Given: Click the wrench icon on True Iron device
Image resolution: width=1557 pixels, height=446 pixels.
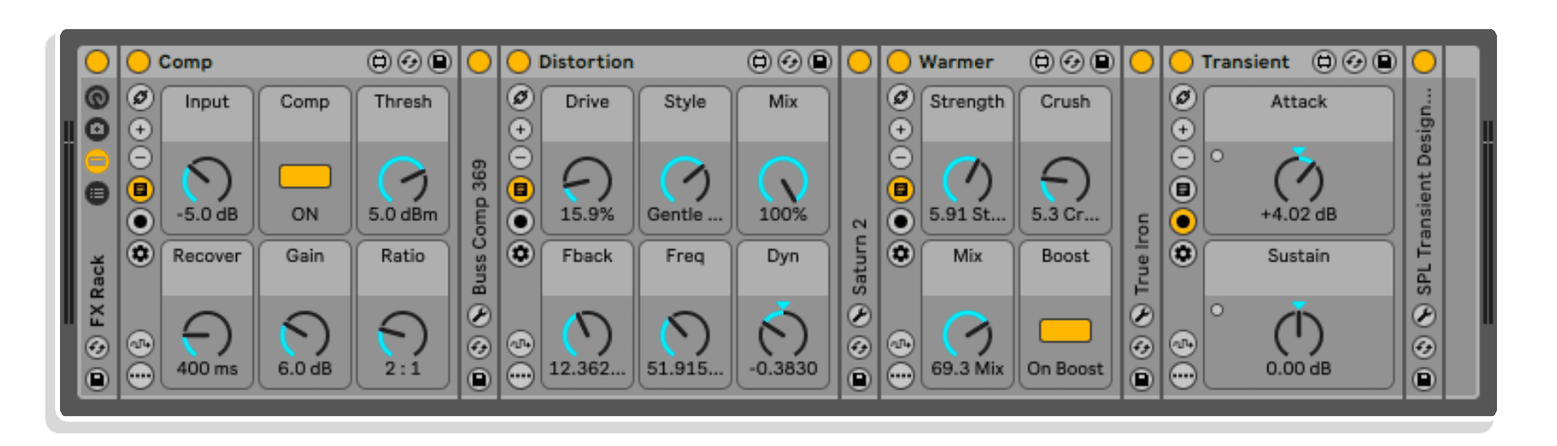Looking at the screenshot, I should (x=1141, y=316).
